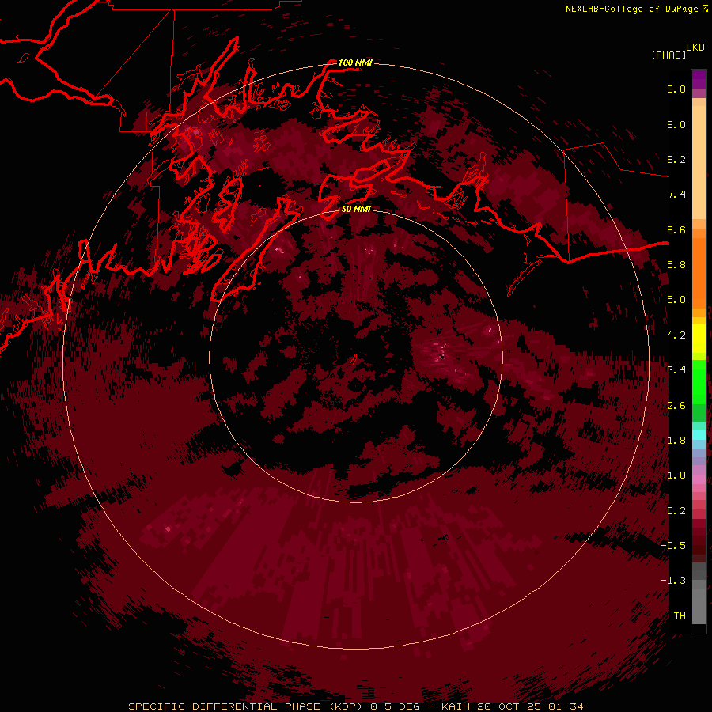Click the 9.0 scale value
Viewport: 712px width, 712px height.
(x=676, y=125)
